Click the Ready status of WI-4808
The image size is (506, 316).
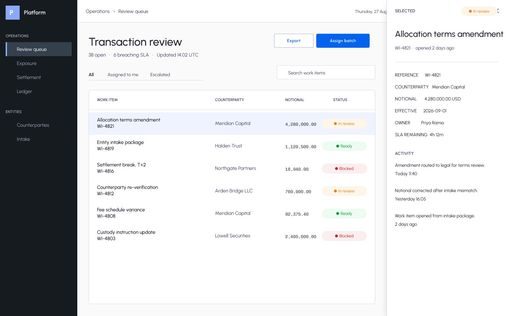pos(344,213)
